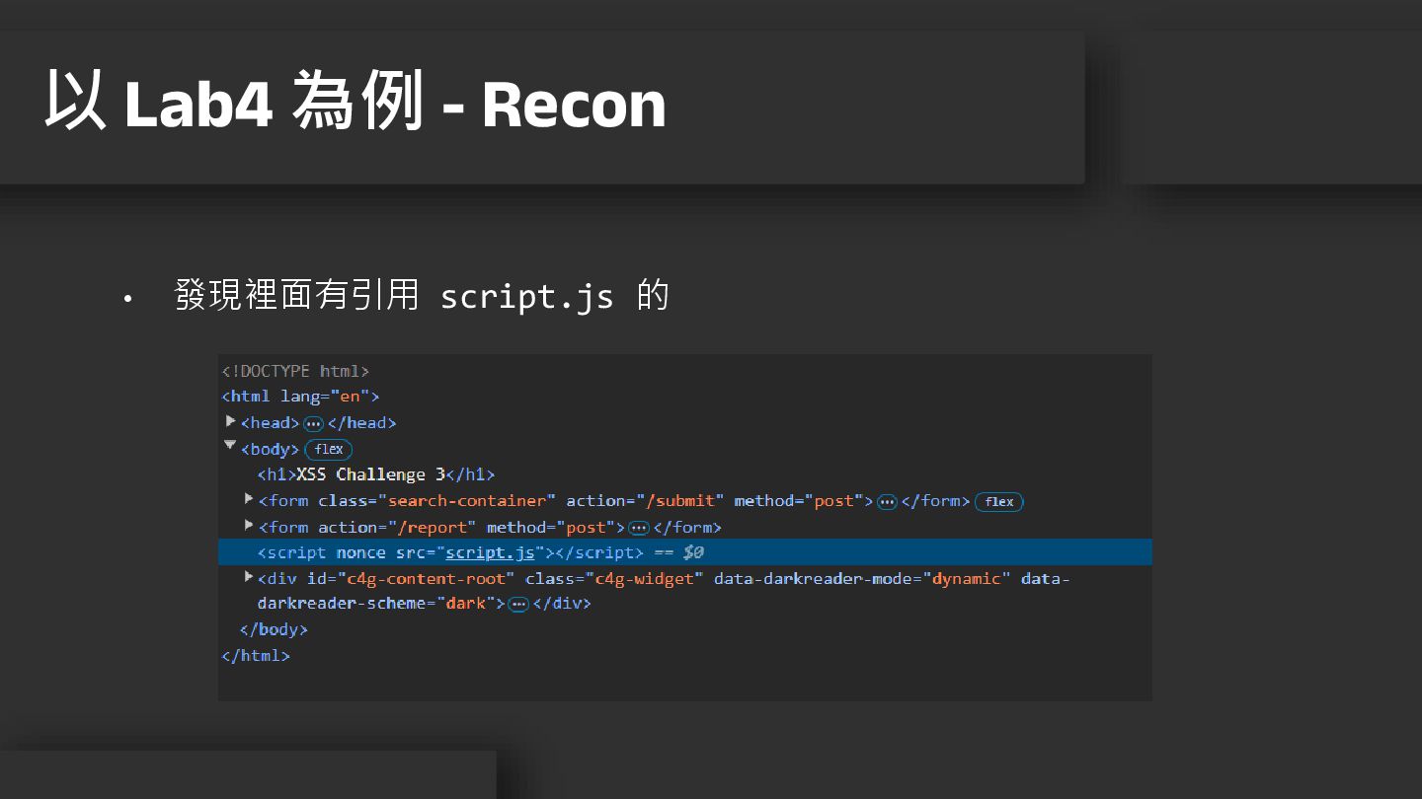Click the "/report" action attribute value
1422x799 pixels.
(432, 528)
